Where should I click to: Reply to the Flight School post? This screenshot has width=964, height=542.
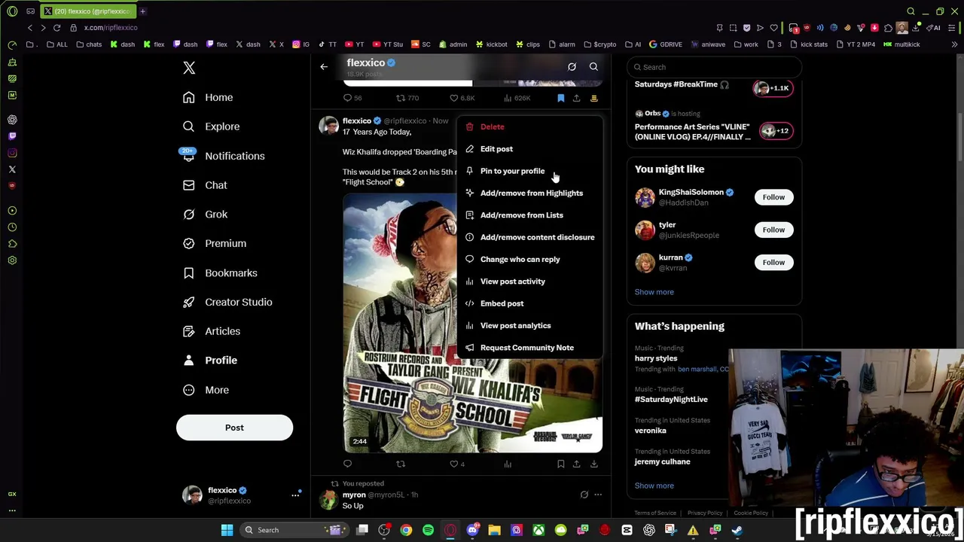[x=347, y=464]
